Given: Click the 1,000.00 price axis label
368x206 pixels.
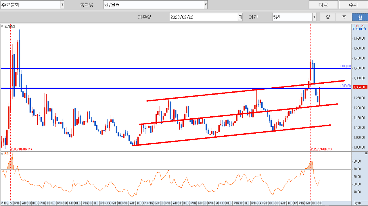Looking at the screenshot, I should coord(359,147).
